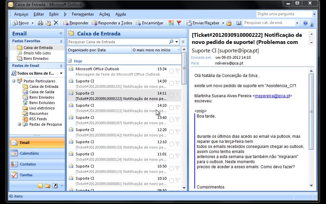The image size is (326, 204).
Task: Open the Shortcuts icon in the navigation pane
Action: tap(55, 186)
